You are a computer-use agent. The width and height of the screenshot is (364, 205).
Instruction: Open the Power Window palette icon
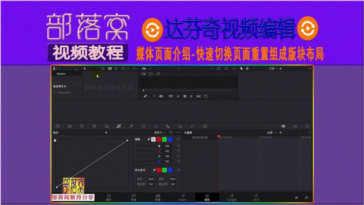143,126
